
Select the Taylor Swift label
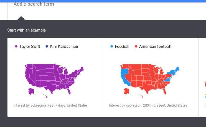[30, 47]
